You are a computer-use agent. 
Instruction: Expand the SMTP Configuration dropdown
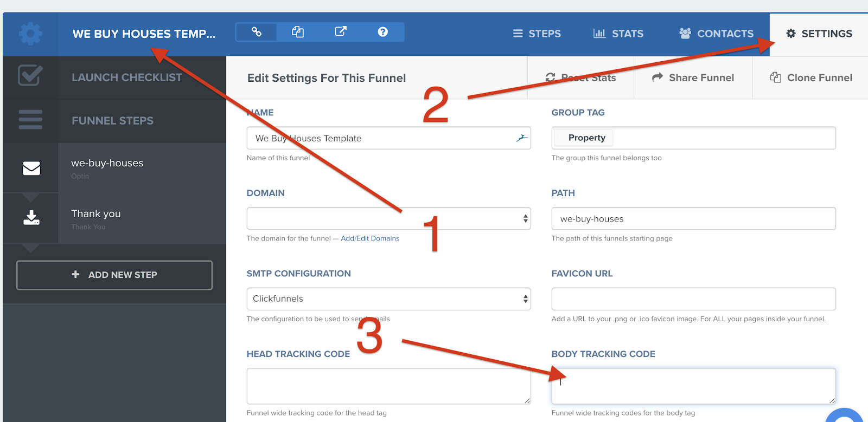pos(388,299)
